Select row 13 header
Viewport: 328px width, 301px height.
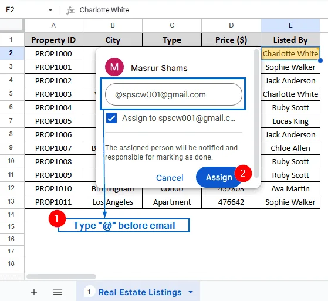(x=12, y=202)
